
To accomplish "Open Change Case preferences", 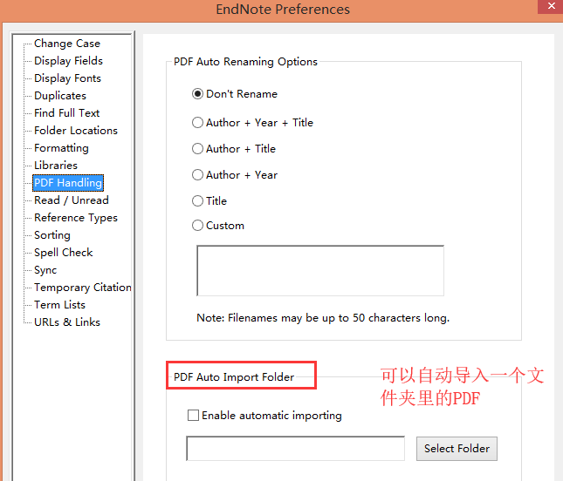I will 67,44.
